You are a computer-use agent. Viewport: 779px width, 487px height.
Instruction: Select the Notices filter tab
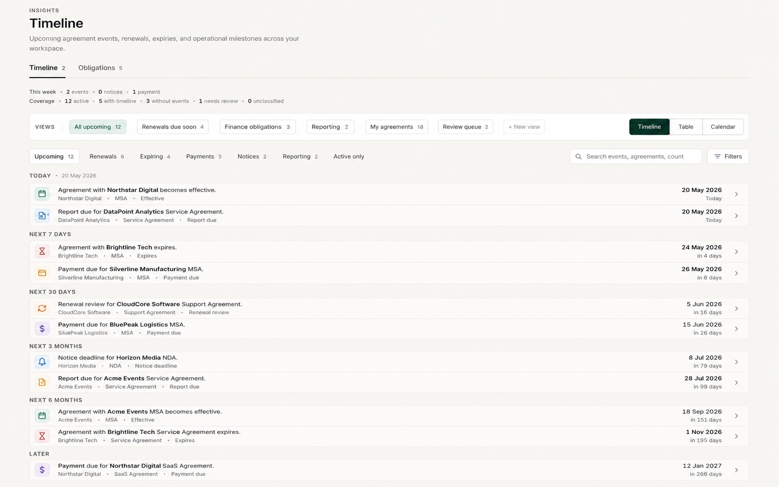click(x=252, y=157)
